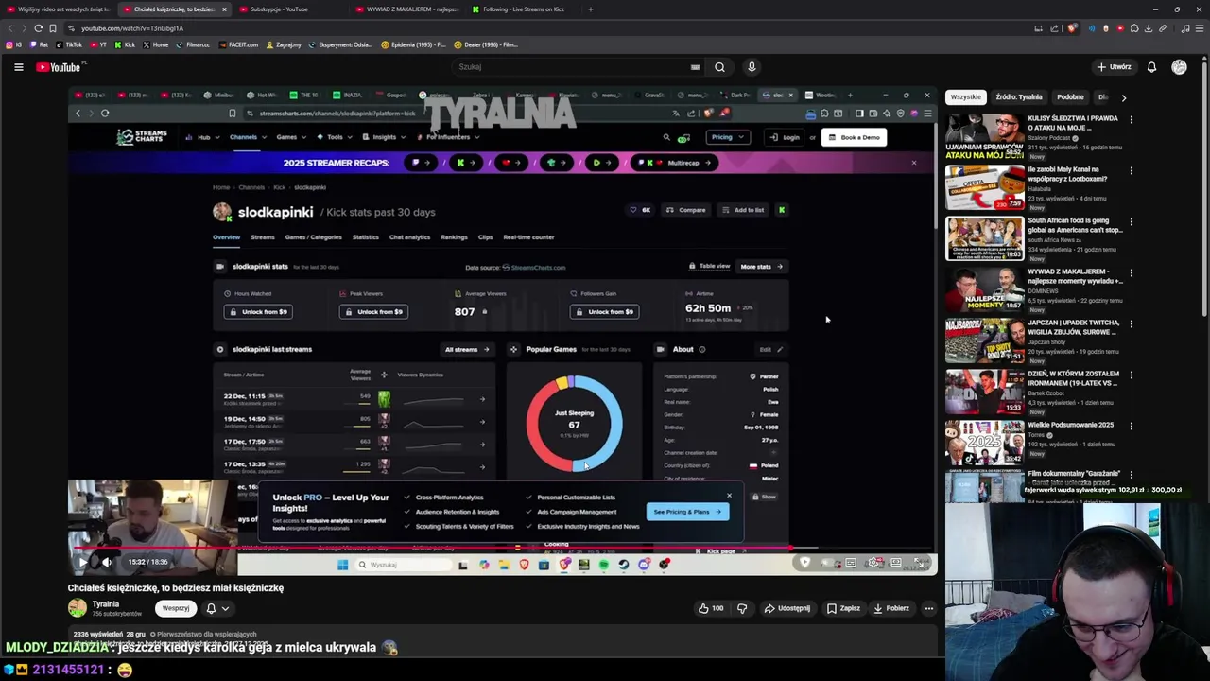Open the Dealer (1996) - Film bookmark
Screen dimensions: 1210x681
486,44
